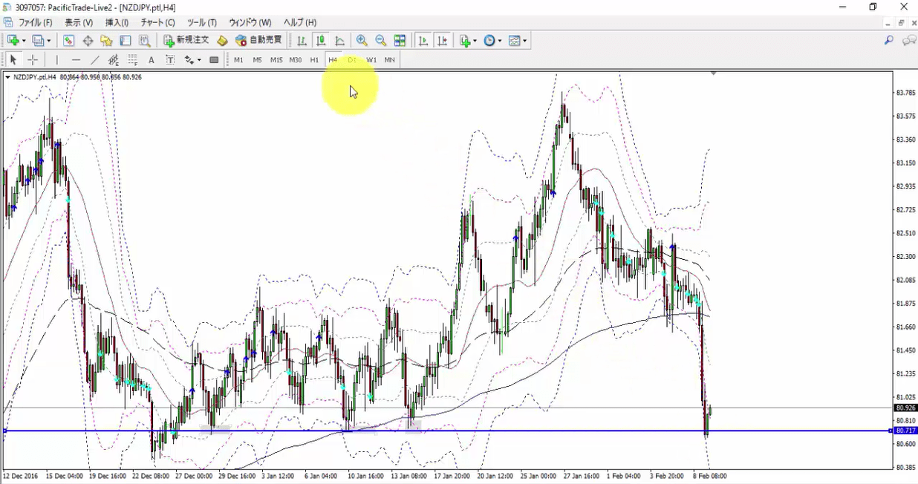Zoom in on the chart
The image size is (918, 484).
pos(362,41)
